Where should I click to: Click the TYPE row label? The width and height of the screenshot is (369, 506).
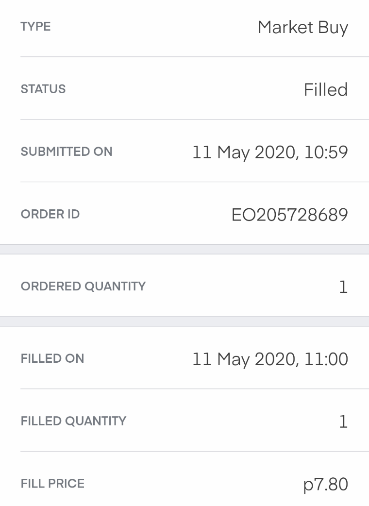pos(35,27)
